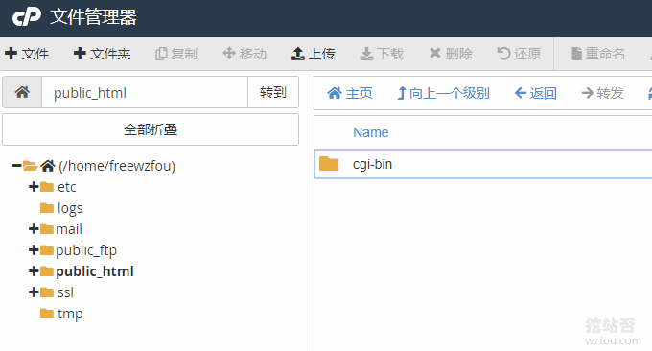Select the ssl folder in tree
The height and width of the screenshot is (351, 652).
point(66,292)
